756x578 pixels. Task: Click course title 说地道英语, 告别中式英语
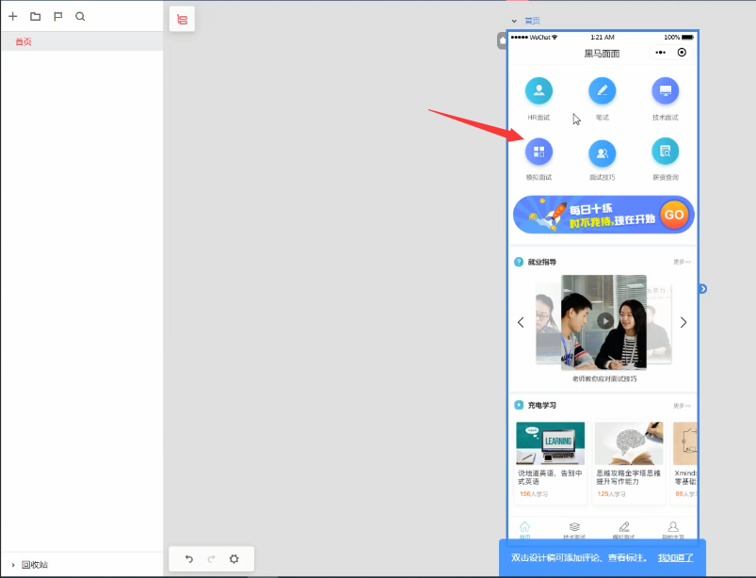[x=550, y=477]
